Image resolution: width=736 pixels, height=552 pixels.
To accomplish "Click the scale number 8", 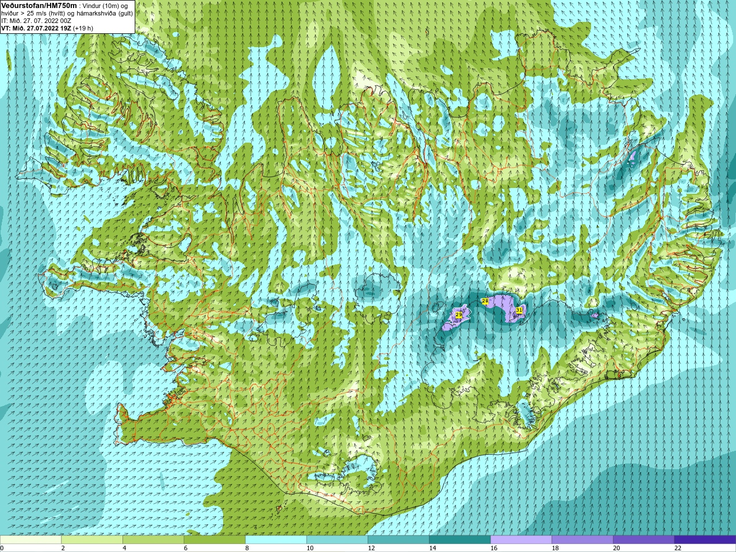I will [x=247, y=548].
